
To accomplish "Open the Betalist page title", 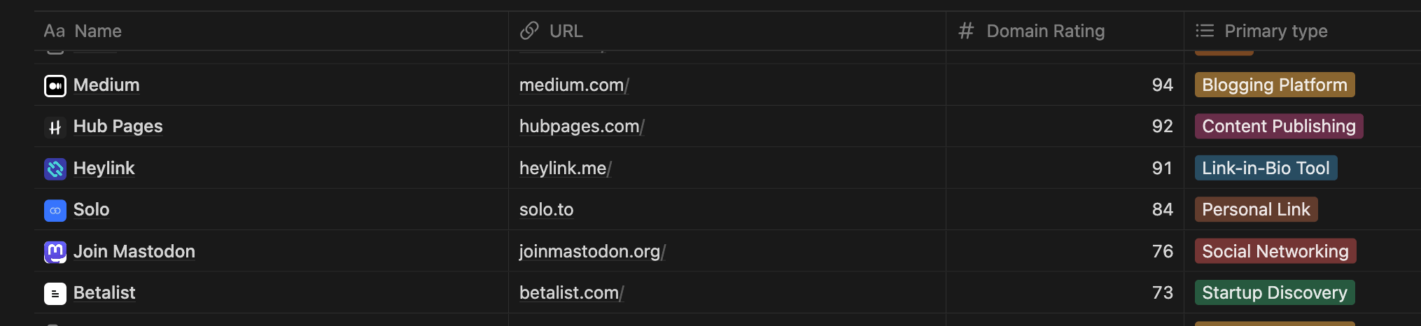I will coord(104,293).
